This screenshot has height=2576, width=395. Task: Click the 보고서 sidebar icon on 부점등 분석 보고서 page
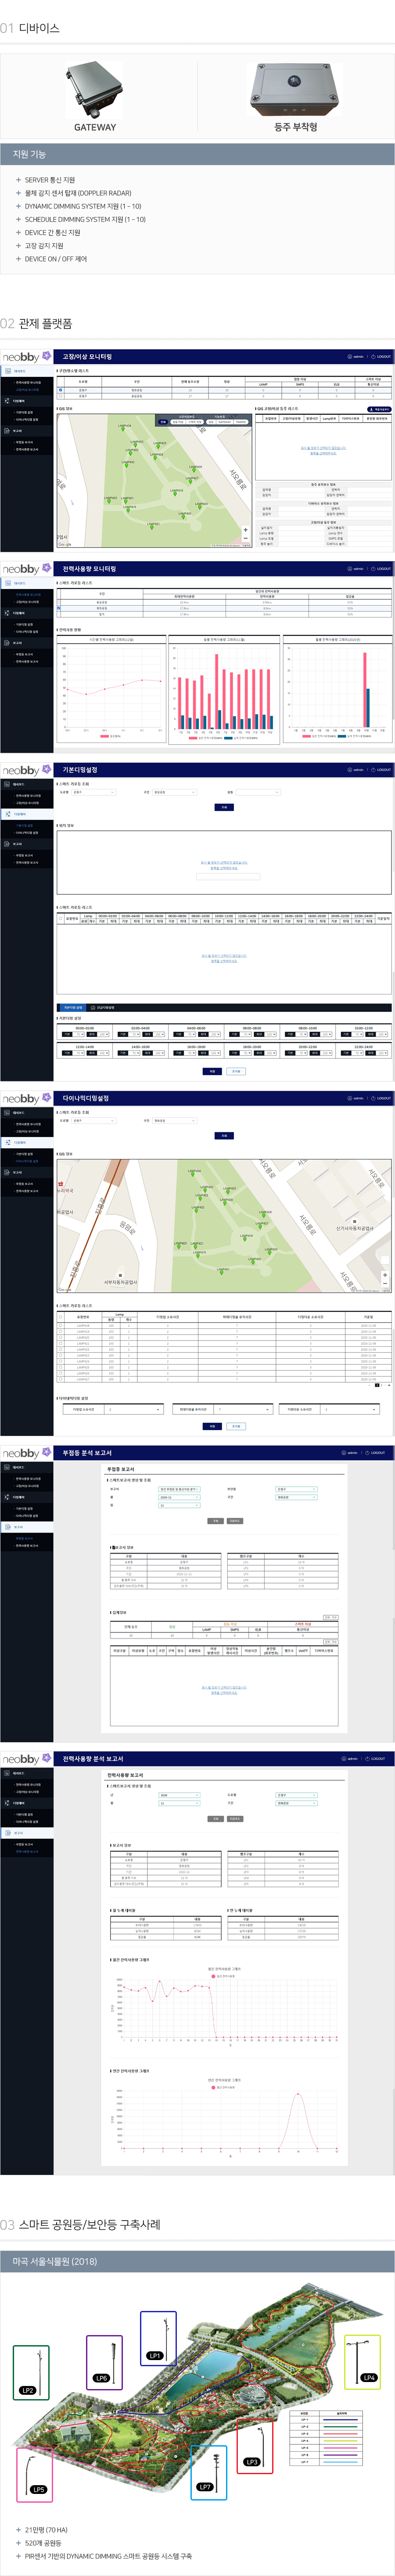click(7, 1527)
